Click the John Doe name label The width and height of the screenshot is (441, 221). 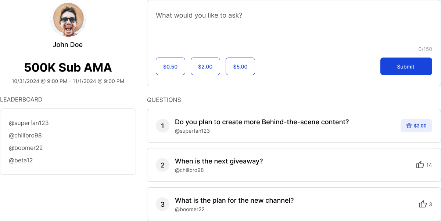[68, 45]
